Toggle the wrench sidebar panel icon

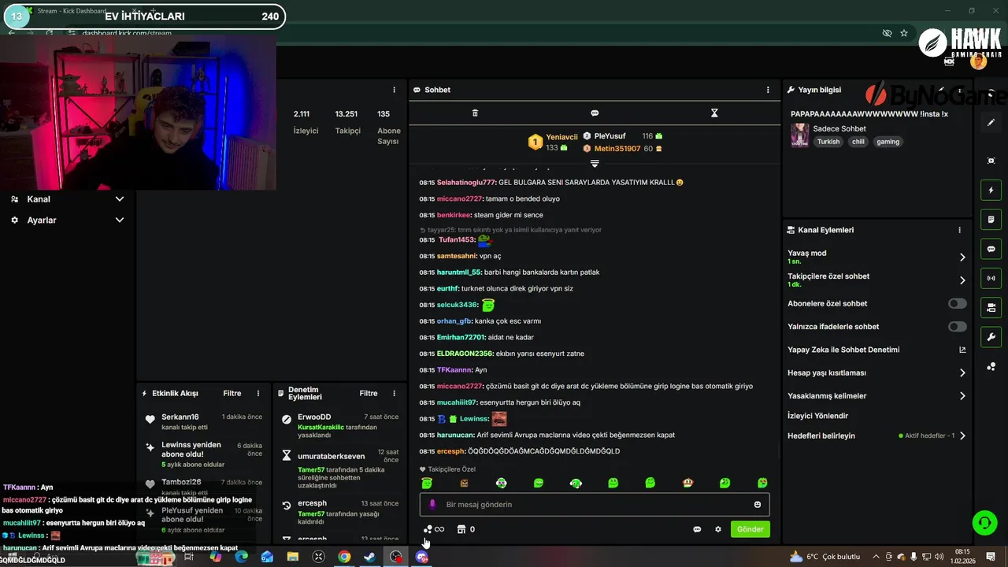click(991, 337)
